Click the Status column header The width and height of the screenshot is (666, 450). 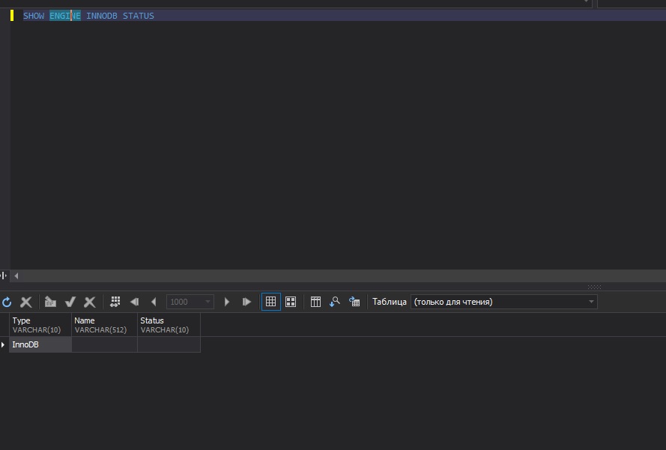(x=169, y=325)
